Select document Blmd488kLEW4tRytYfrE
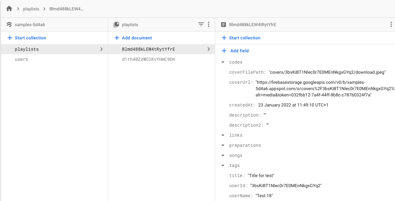The width and height of the screenshot is (395, 201). [161, 49]
